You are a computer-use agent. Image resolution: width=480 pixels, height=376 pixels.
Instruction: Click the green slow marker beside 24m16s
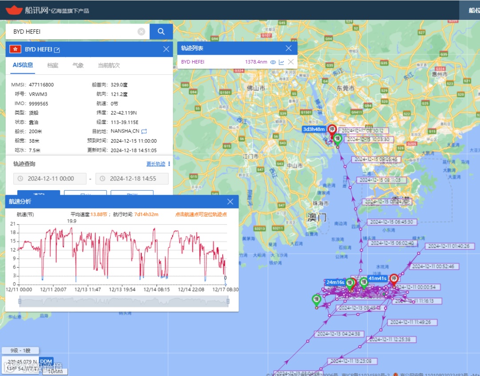click(x=350, y=283)
